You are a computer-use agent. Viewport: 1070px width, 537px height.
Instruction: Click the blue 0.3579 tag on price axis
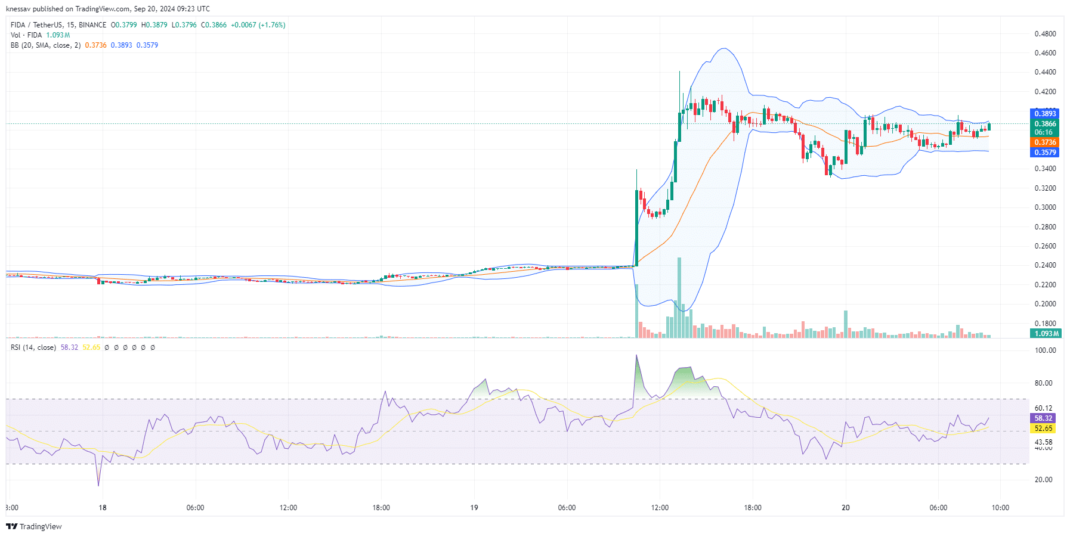1045,153
